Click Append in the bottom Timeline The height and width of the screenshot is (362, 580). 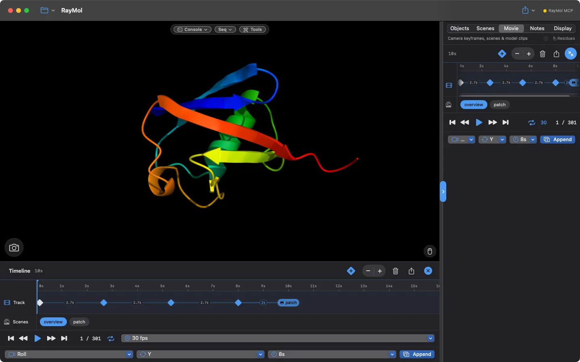pos(417,354)
